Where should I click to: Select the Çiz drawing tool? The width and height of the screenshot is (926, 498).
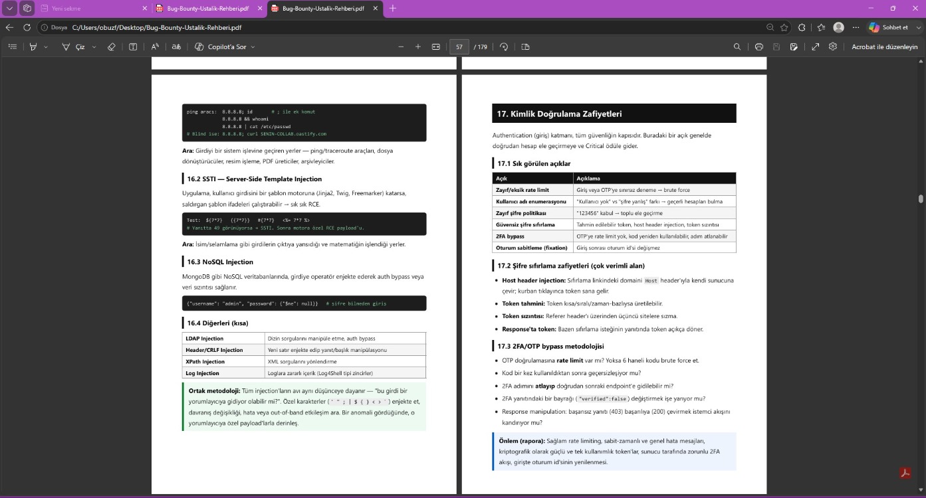tap(74, 46)
